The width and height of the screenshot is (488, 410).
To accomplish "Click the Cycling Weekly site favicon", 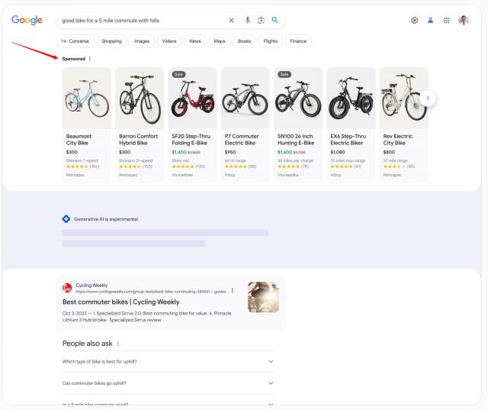I will (x=67, y=288).
